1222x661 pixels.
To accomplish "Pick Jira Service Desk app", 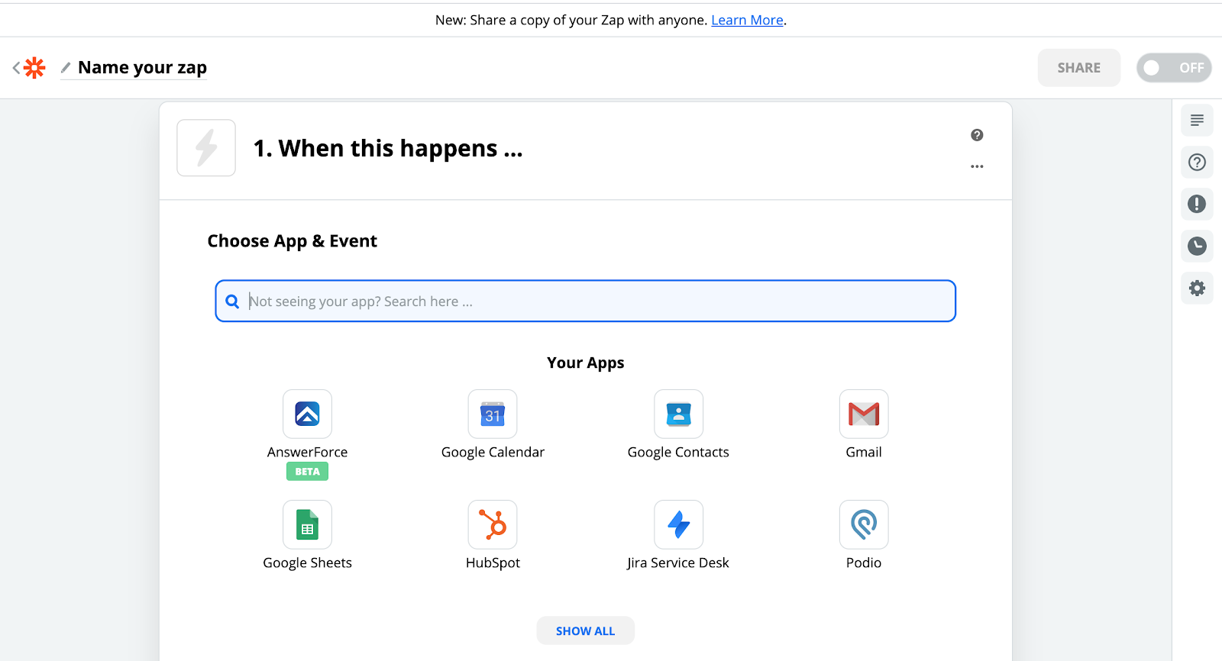I will (678, 525).
